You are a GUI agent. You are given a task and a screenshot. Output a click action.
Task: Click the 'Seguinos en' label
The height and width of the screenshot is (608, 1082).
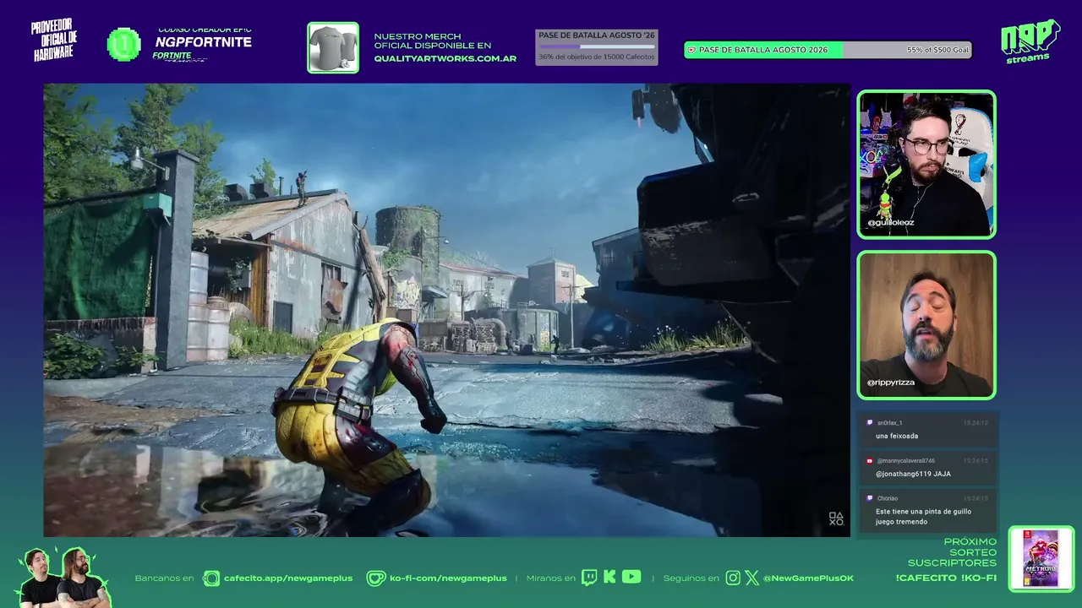(691, 578)
